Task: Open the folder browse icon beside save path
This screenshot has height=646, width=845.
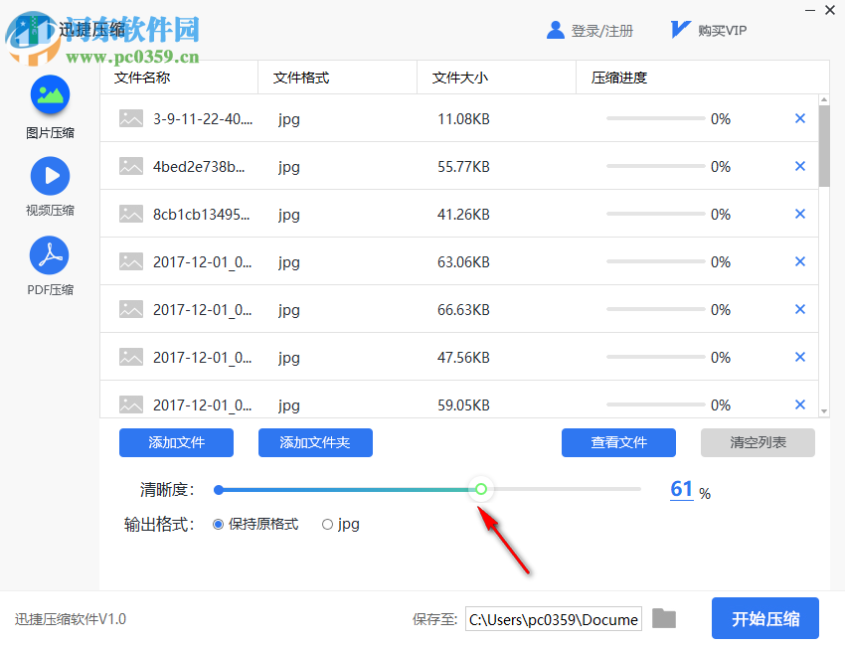Action: point(664,618)
